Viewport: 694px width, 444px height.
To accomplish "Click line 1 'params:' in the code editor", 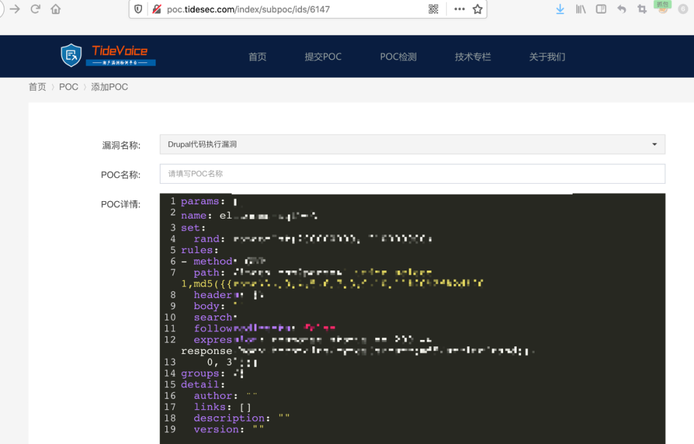I will pos(202,201).
